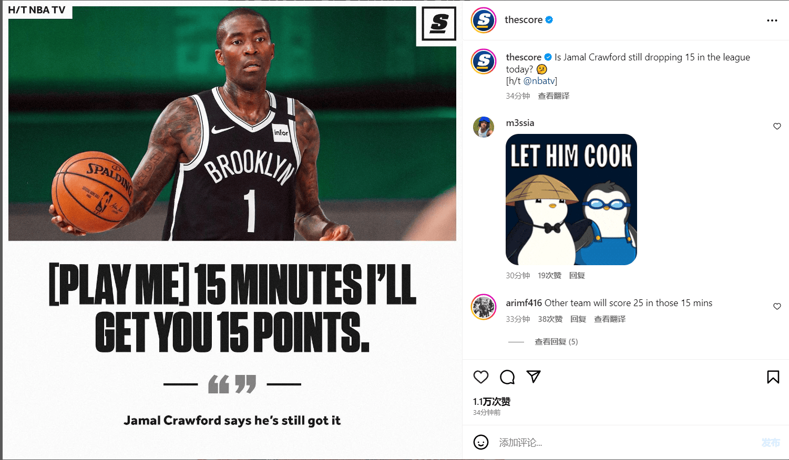Expand view replies (5) under arimf416's comment
Screen dimensions: 789x460
(x=556, y=342)
